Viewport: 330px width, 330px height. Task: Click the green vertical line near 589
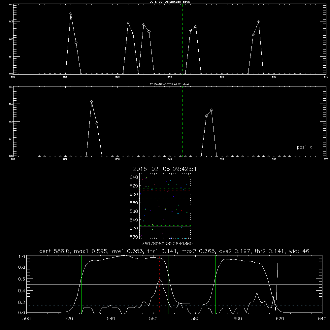215,284
